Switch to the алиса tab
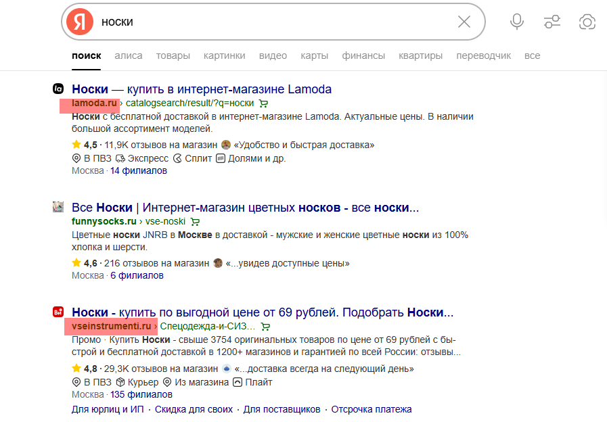The height and width of the screenshot is (422, 607). tap(129, 55)
